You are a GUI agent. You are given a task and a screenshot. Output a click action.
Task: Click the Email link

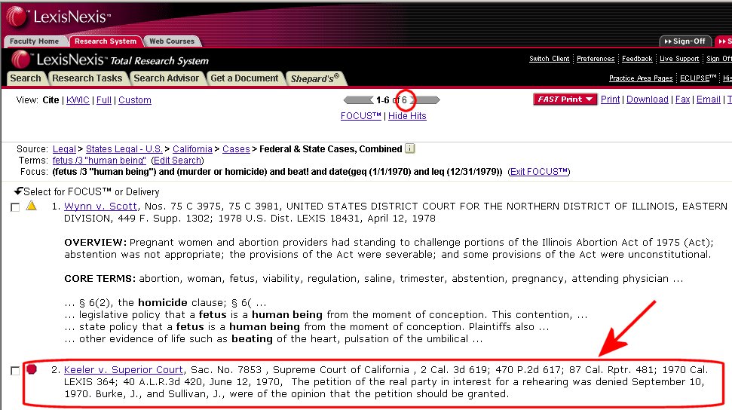(x=708, y=99)
